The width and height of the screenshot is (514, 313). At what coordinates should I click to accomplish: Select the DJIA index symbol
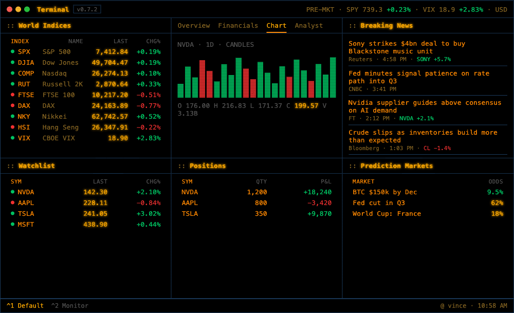pyautogui.click(x=26, y=63)
